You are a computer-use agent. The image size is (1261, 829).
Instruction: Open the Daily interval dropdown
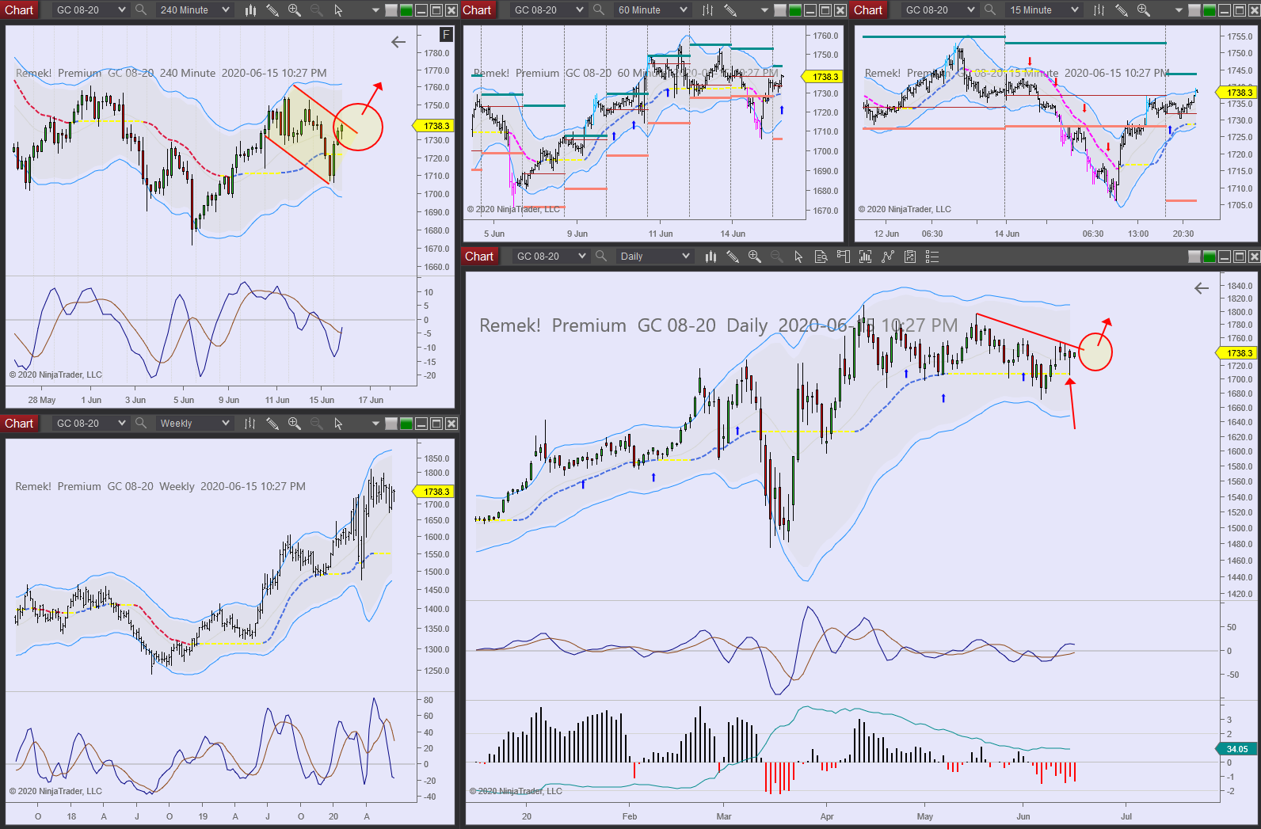pos(654,257)
